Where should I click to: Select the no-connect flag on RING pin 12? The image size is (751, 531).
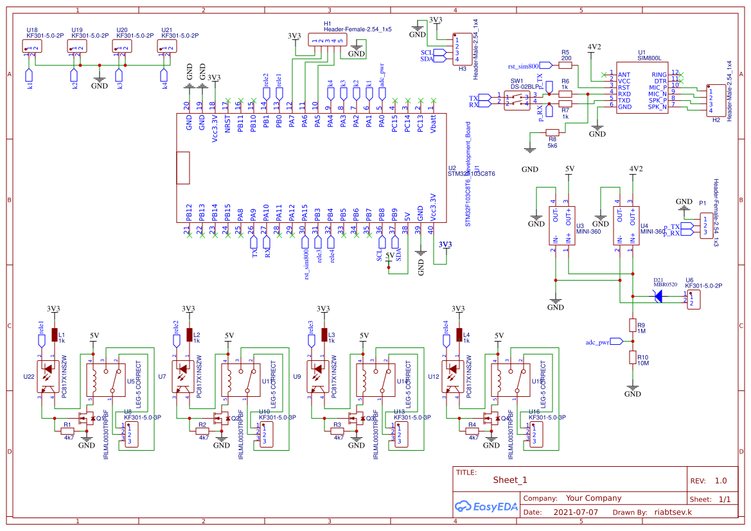coord(681,74)
